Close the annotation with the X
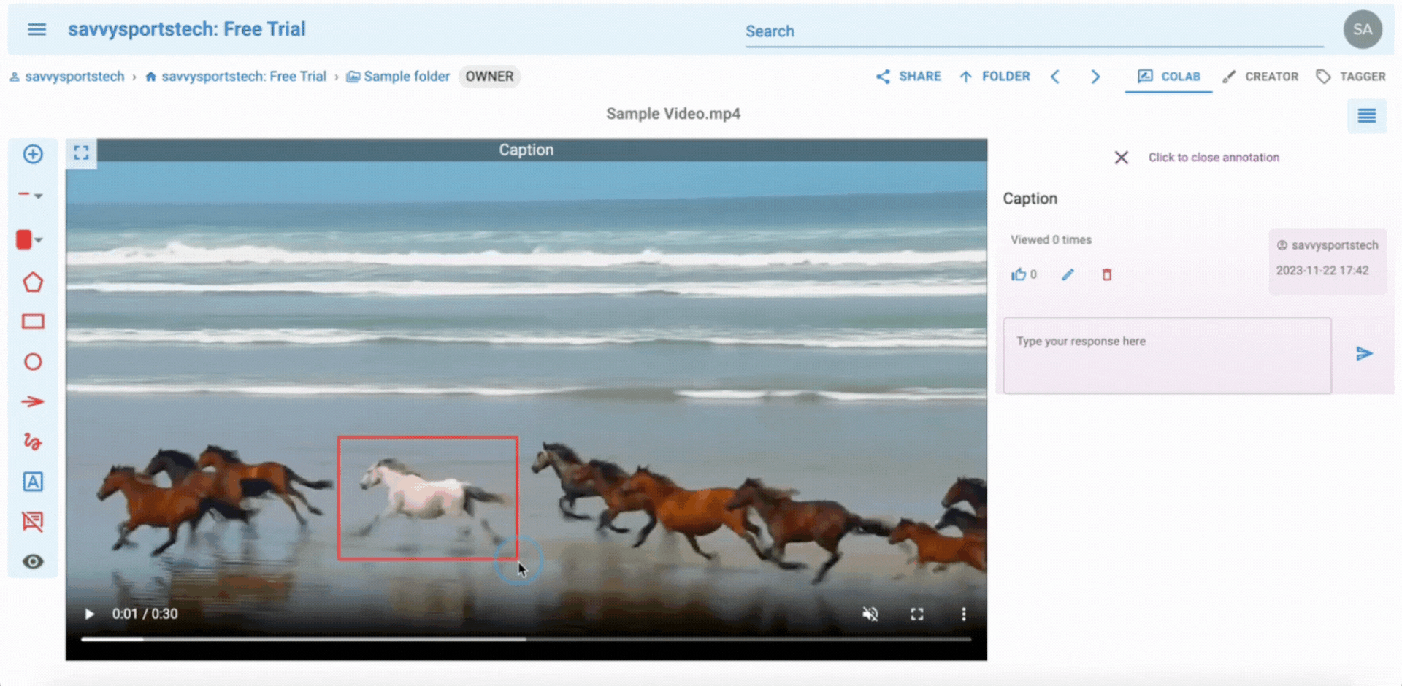Screen dimensions: 1402x686 (1122, 158)
